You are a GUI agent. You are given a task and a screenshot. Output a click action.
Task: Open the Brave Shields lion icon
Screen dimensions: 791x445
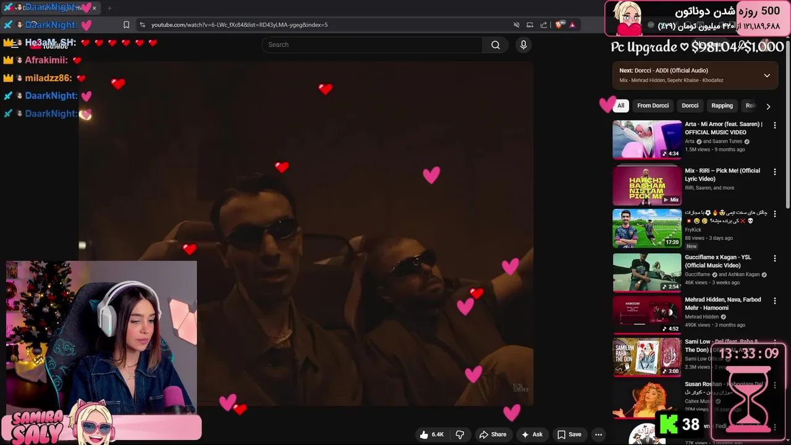tap(560, 25)
